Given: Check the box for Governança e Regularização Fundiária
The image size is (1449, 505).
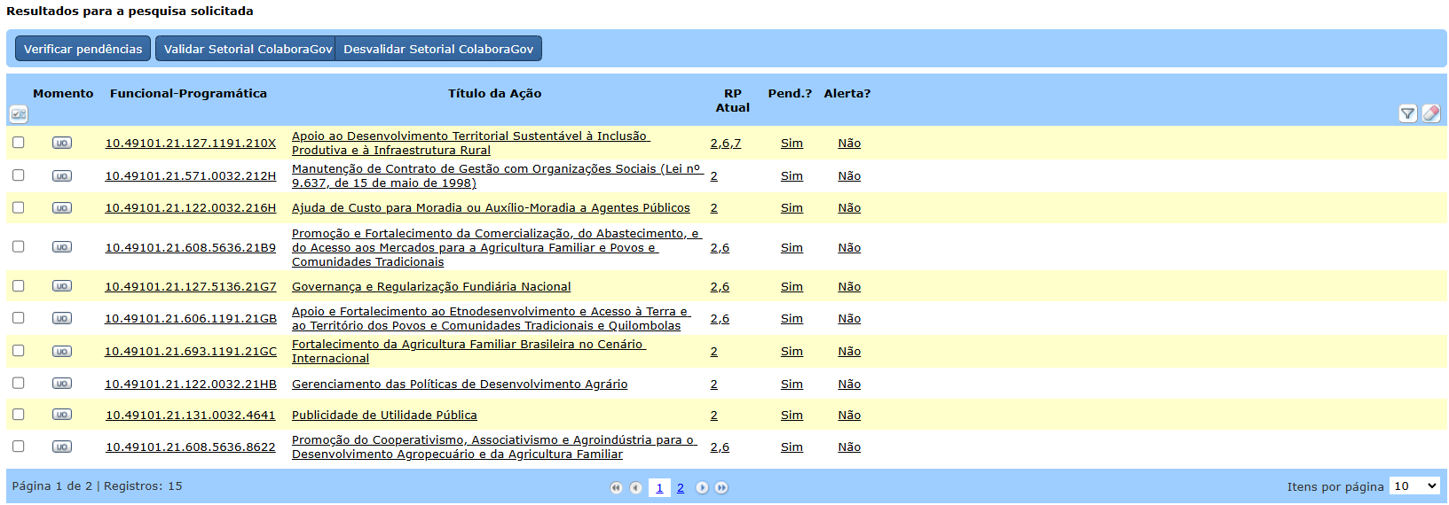Looking at the screenshot, I should pyautogui.click(x=19, y=286).
